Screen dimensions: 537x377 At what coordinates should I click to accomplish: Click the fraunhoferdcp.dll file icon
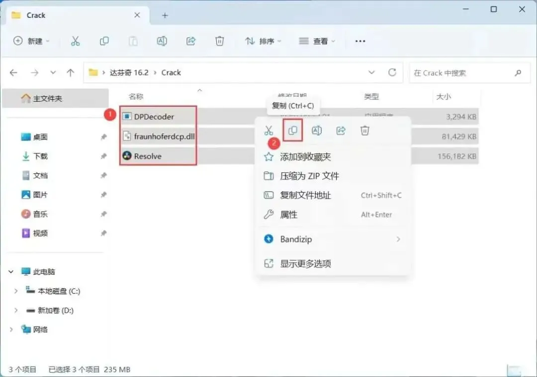tap(127, 136)
